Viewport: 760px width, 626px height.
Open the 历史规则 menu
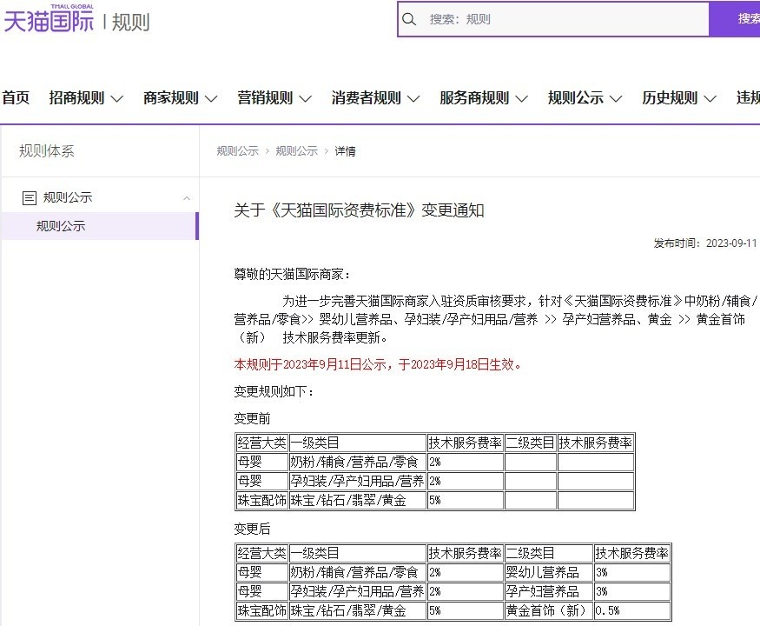(670, 98)
